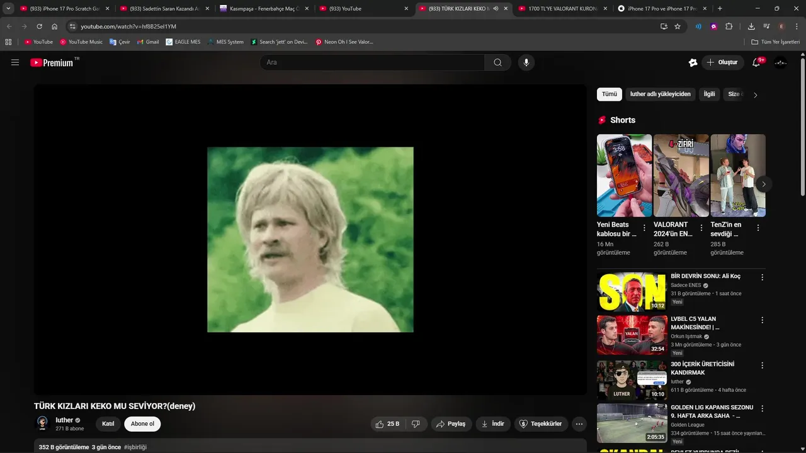Open more actions under the video
The image size is (806, 453).
(579, 424)
